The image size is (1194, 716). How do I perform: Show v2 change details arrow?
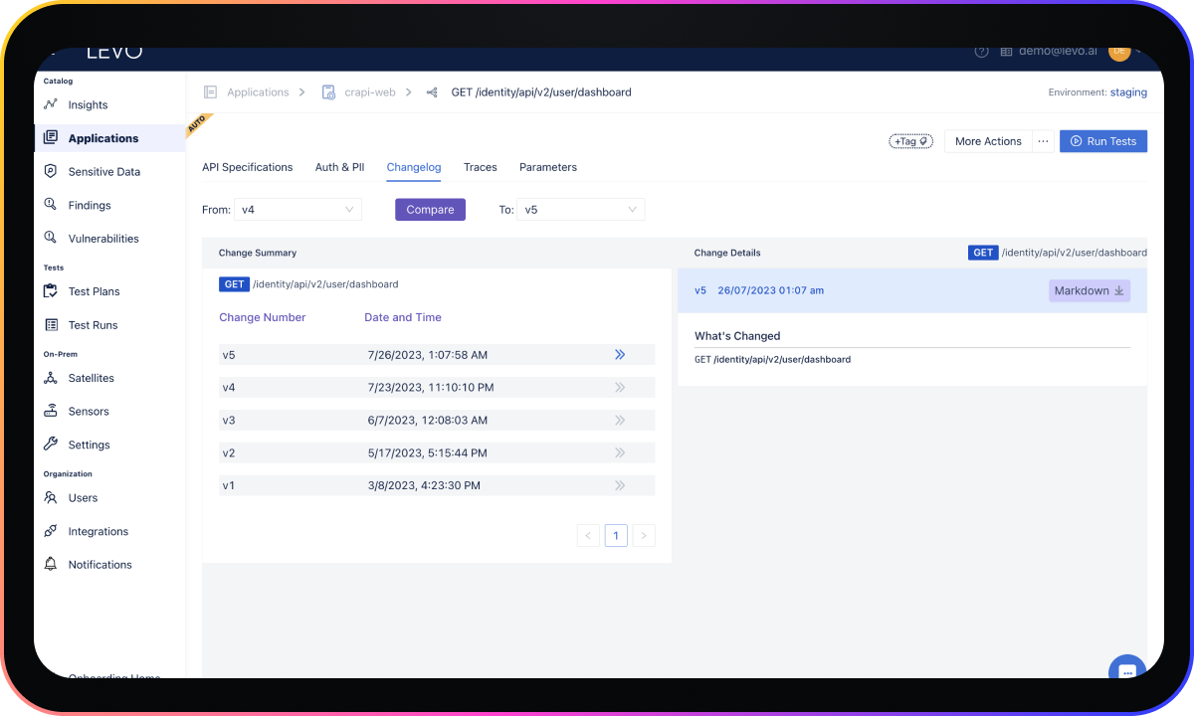pos(620,452)
